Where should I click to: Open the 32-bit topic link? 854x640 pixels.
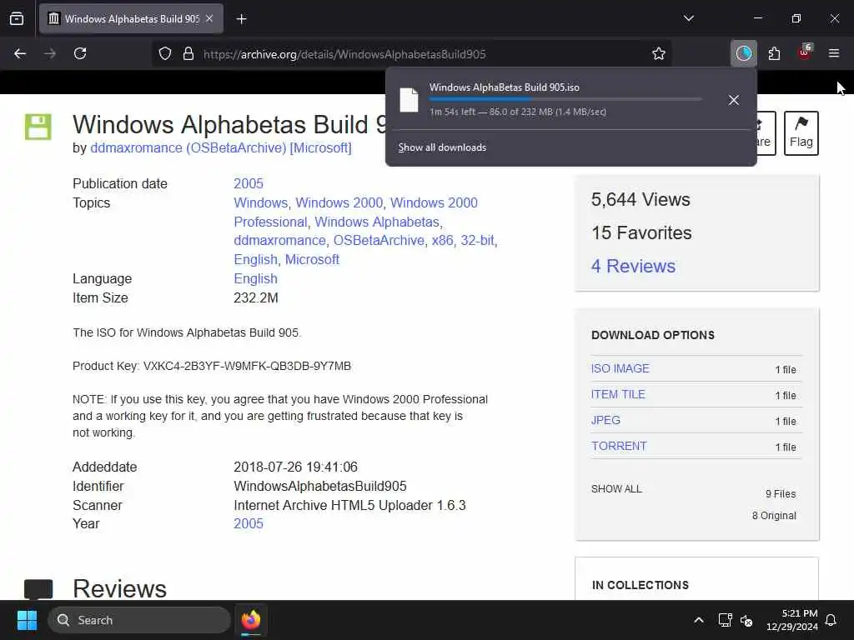pos(478,241)
